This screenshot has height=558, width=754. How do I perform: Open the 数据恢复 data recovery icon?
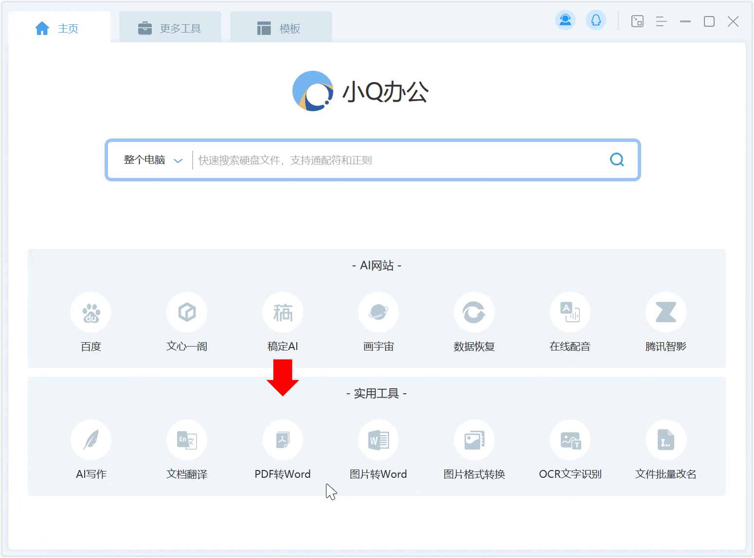click(474, 313)
